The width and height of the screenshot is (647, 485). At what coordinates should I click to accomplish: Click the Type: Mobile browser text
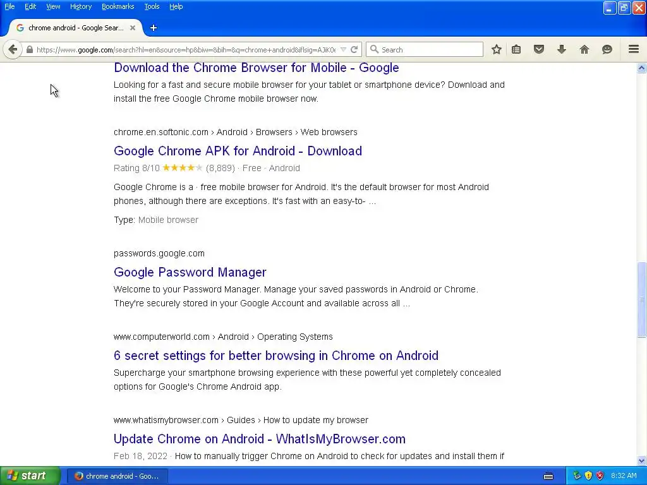click(156, 220)
